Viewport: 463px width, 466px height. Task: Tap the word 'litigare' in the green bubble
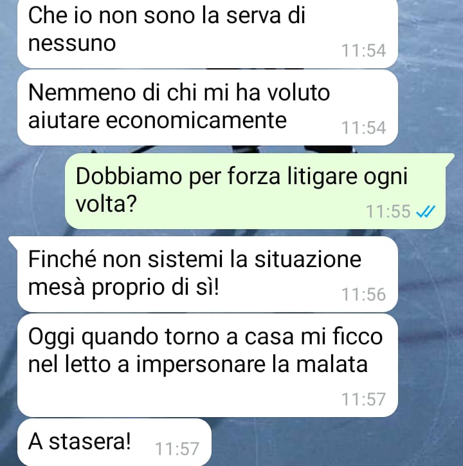[x=322, y=178]
